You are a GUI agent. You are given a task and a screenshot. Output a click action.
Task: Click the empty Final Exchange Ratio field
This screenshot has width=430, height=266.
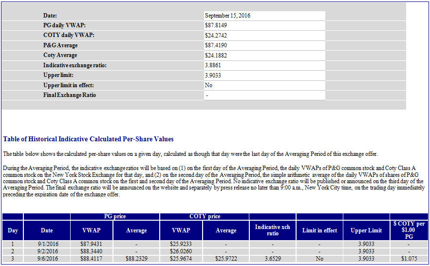click(x=264, y=95)
